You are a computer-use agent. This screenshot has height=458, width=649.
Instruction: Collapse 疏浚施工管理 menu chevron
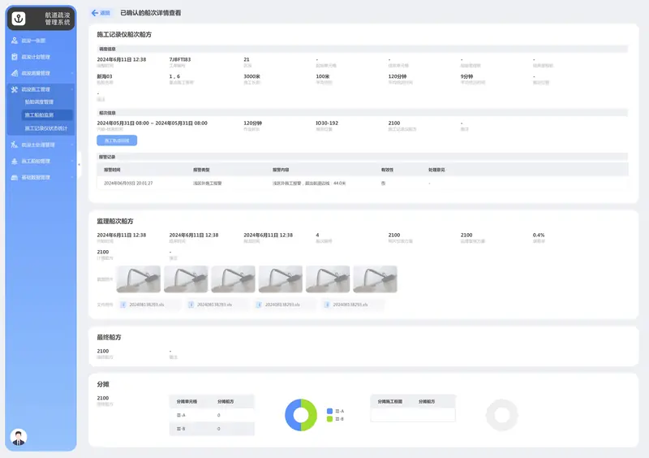[x=72, y=89]
